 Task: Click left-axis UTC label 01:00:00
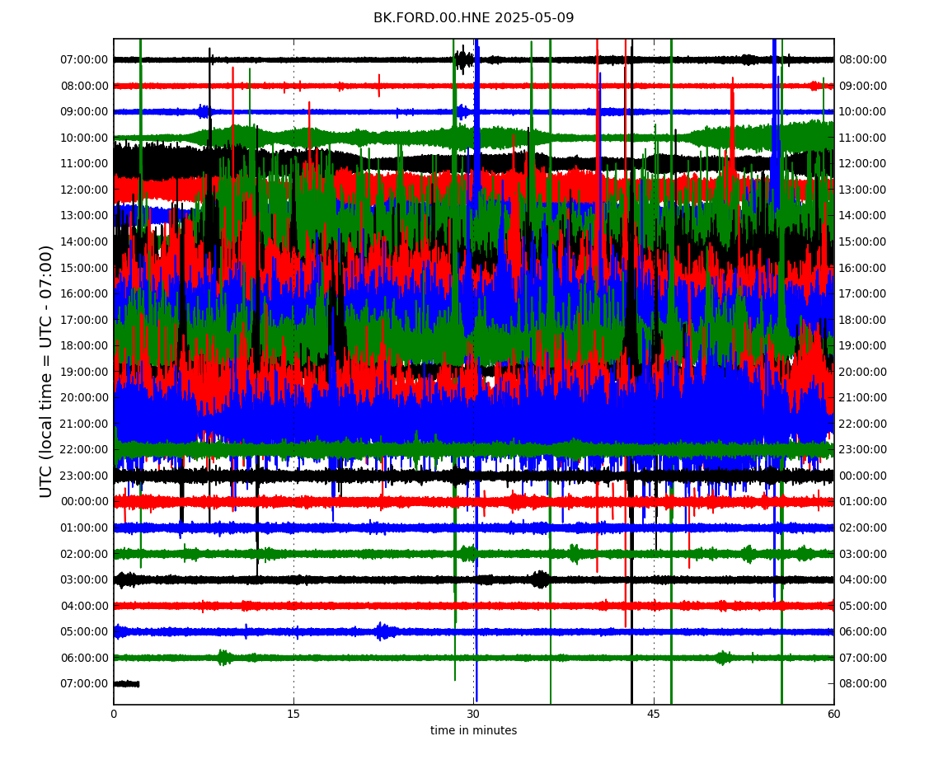85,527
